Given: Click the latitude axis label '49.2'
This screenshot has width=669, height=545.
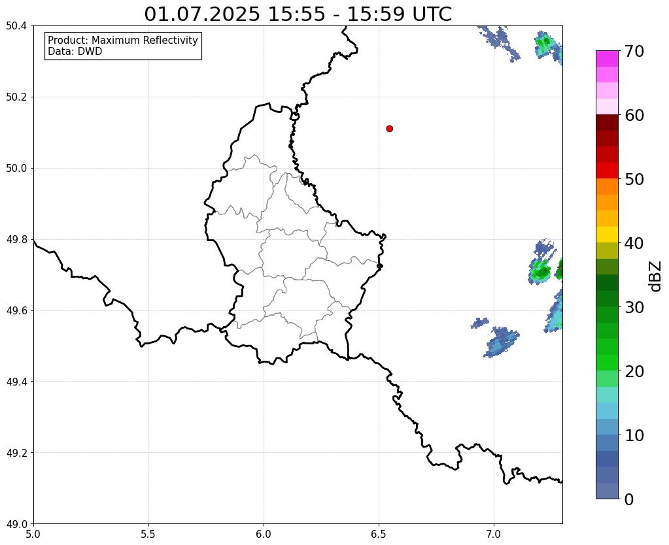Looking at the screenshot, I should pos(16,453).
